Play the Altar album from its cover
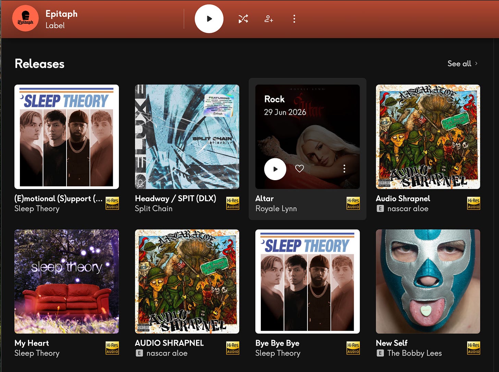 [275, 169]
